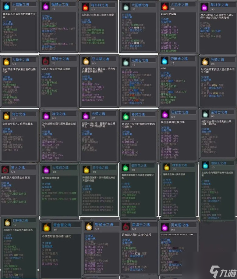Click the title text 大骑士之魂
The width and height of the screenshot is (237, 279).
[21, 60]
